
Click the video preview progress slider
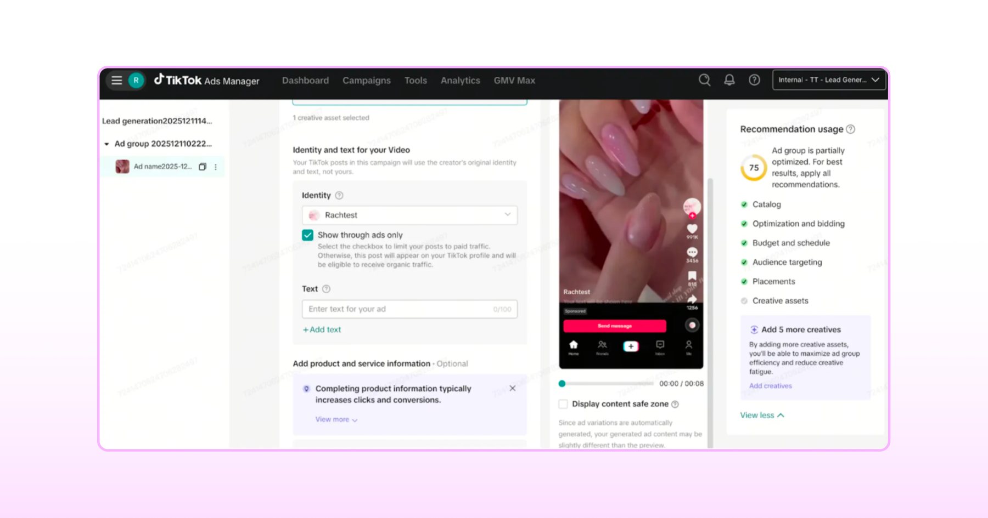tap(607, 384)
